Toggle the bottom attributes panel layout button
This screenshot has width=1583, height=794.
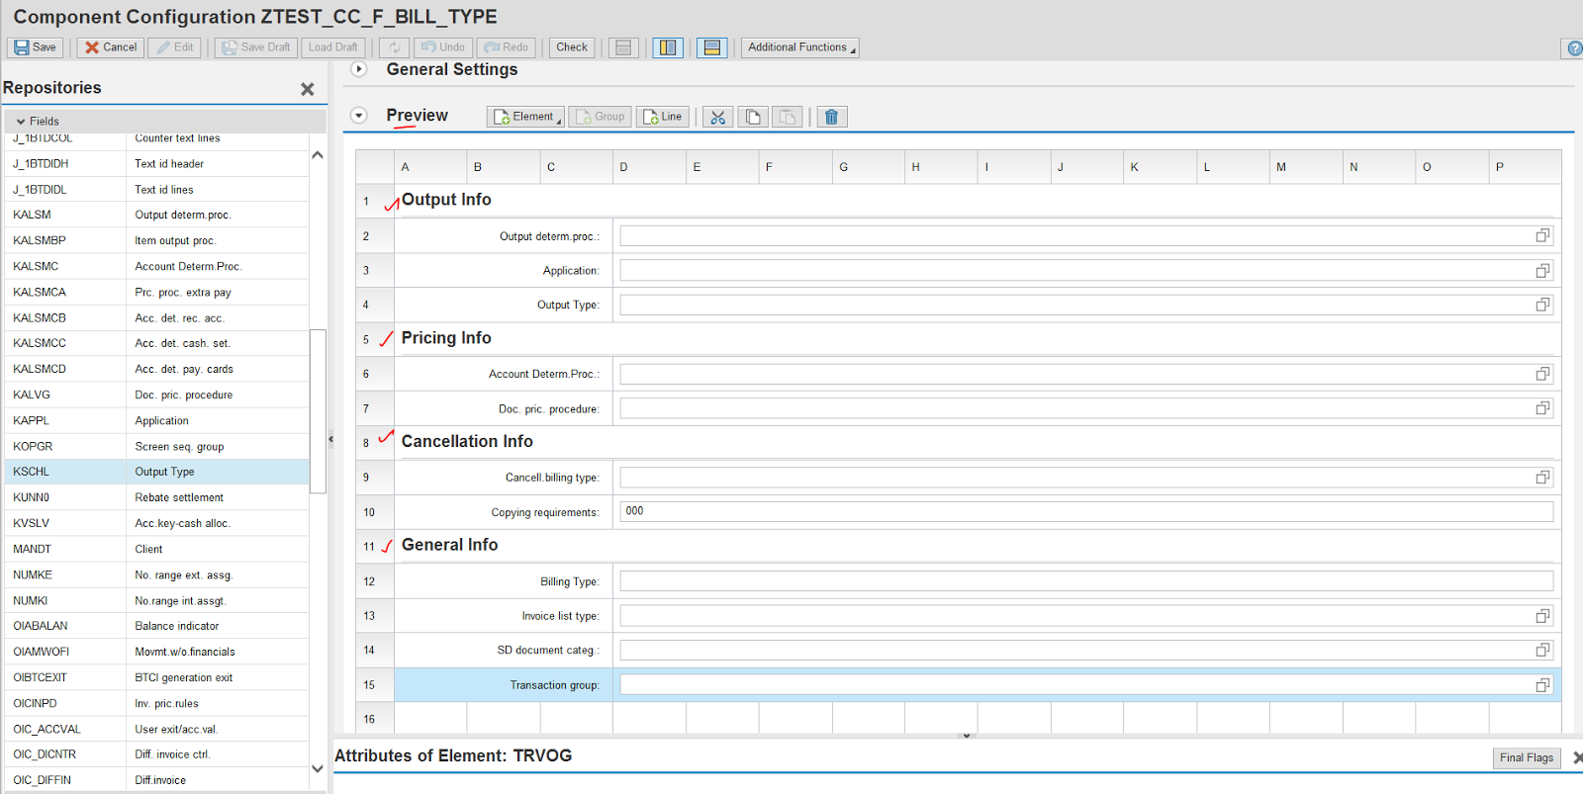point(712,47)
